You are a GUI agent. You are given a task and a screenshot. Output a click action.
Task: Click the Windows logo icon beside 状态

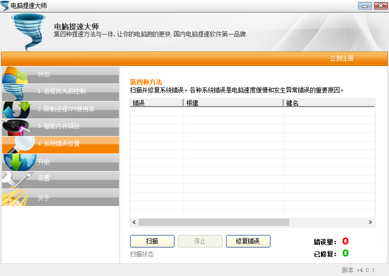point(16,75)
